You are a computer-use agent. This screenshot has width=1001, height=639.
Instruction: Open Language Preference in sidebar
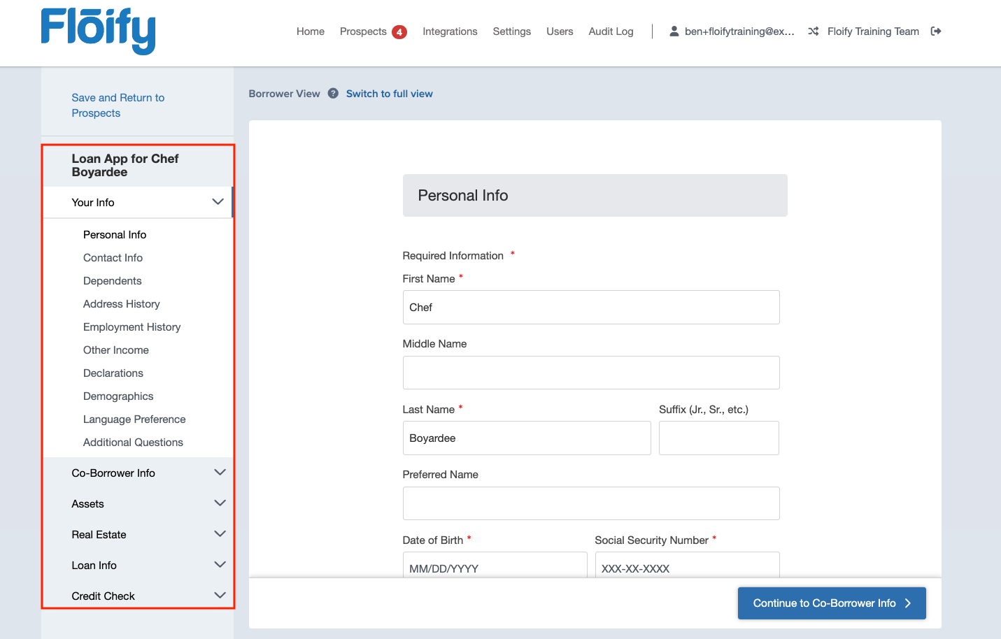[x=134, y=419]
